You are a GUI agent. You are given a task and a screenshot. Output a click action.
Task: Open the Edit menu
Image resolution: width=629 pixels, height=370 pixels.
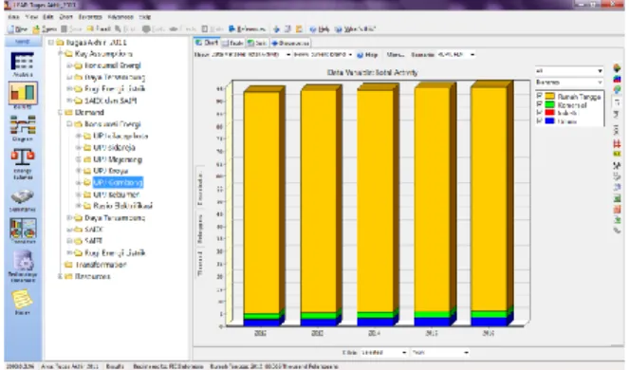click(x=48, y=17)
